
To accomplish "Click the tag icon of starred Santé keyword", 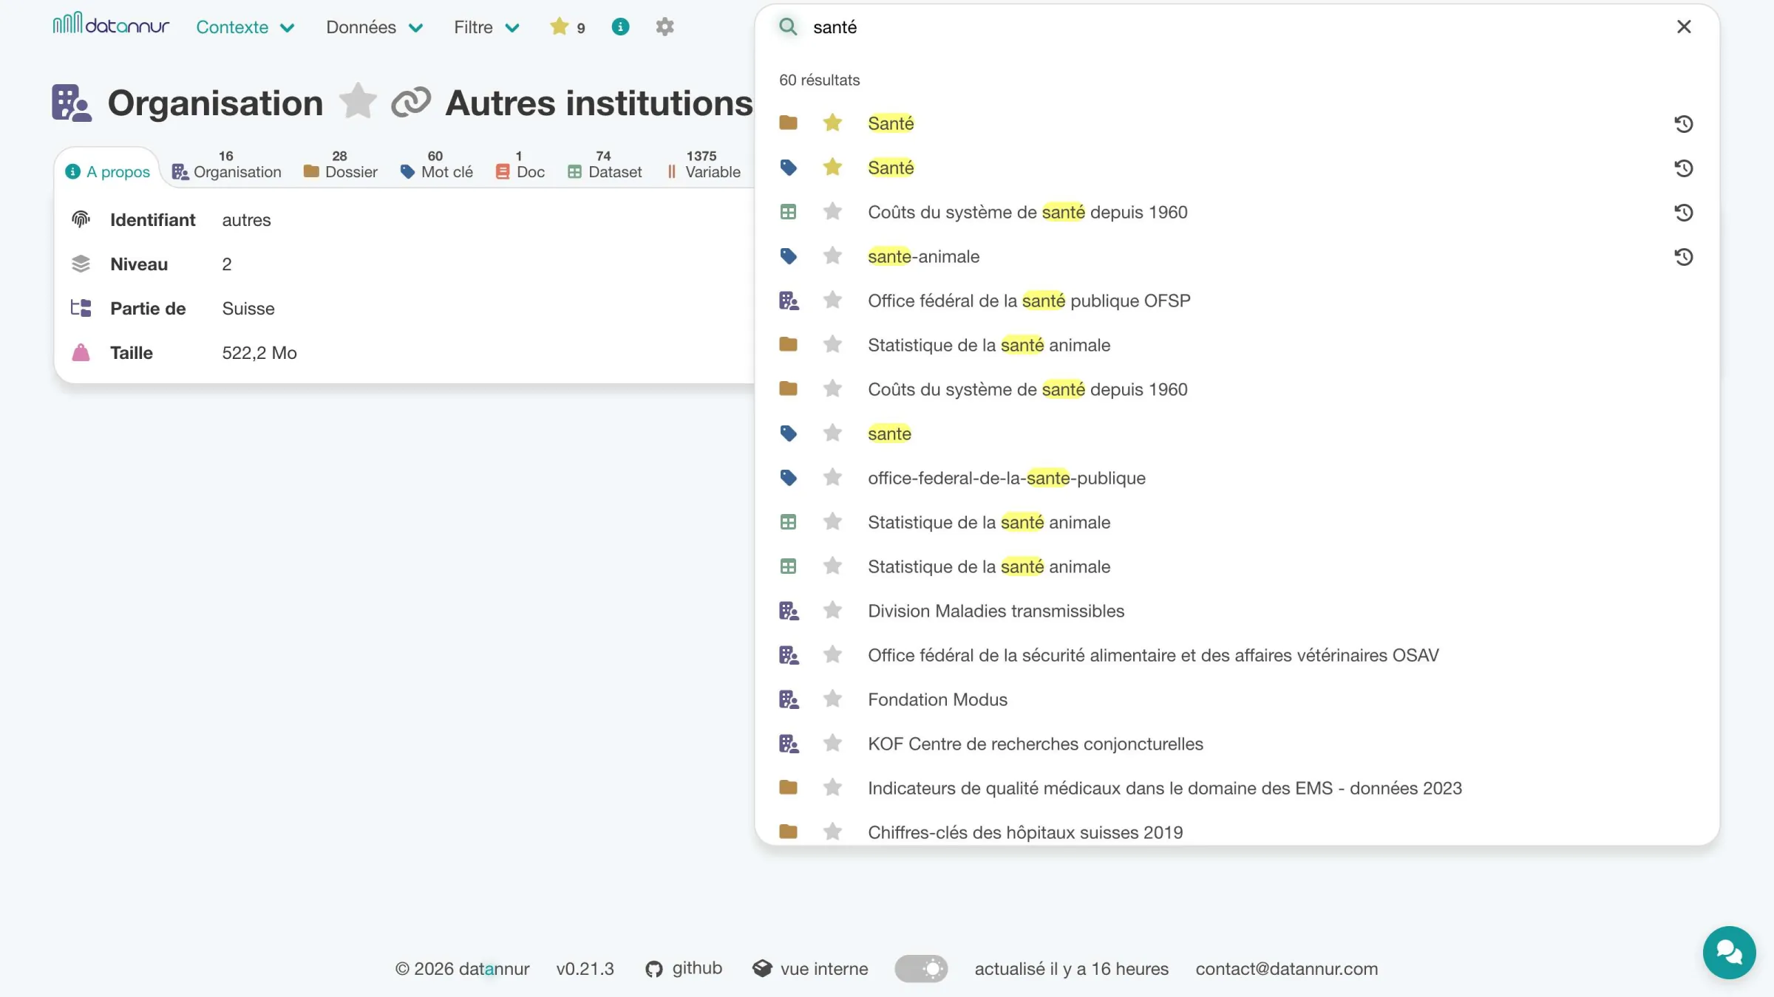I will tap(788, 168).
